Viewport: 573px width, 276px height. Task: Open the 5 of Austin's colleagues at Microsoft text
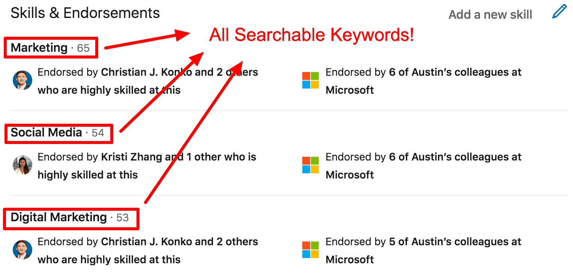(x=423, y=250)
